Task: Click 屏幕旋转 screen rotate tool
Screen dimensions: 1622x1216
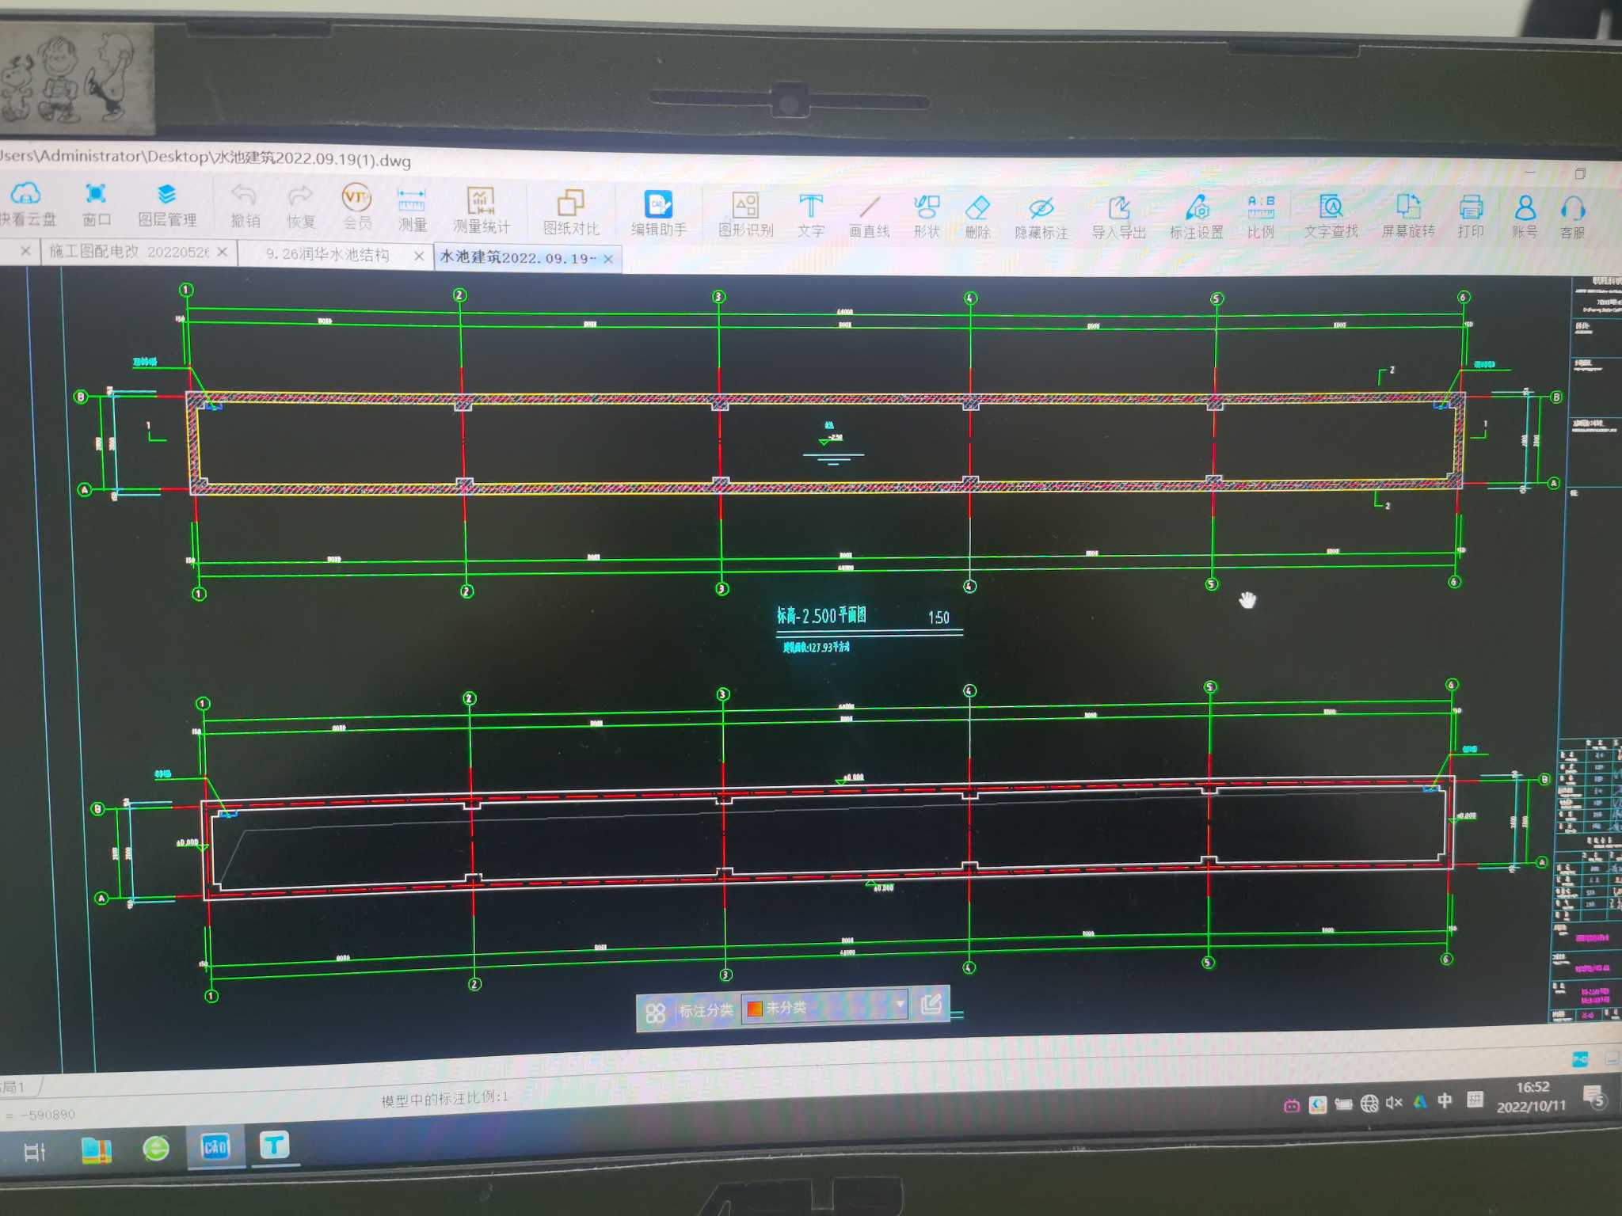Action: pos(1407,216)
